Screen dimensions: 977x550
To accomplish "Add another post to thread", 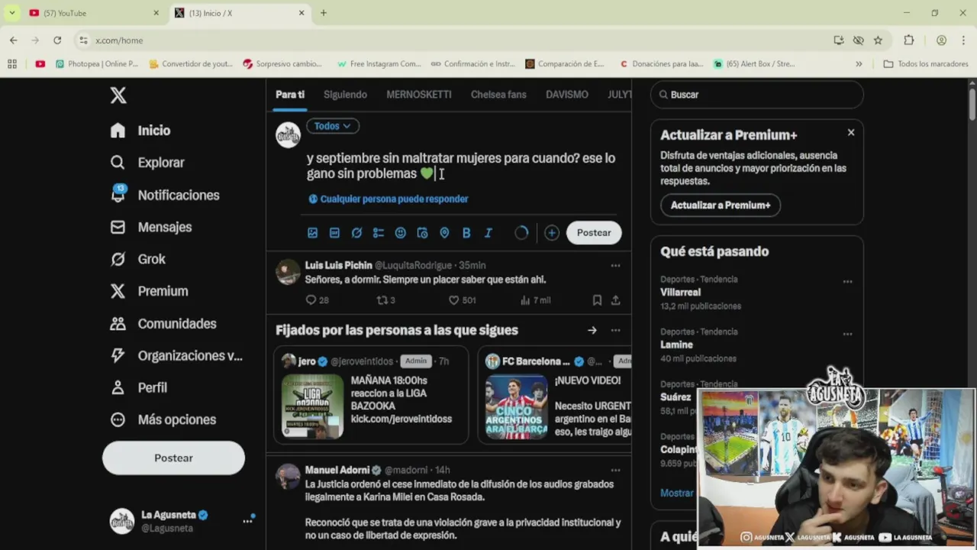I will click(x=552, y=233).
